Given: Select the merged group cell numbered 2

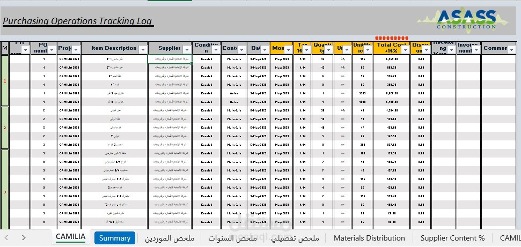Looking at the screenshot, I should coord(5,128).
